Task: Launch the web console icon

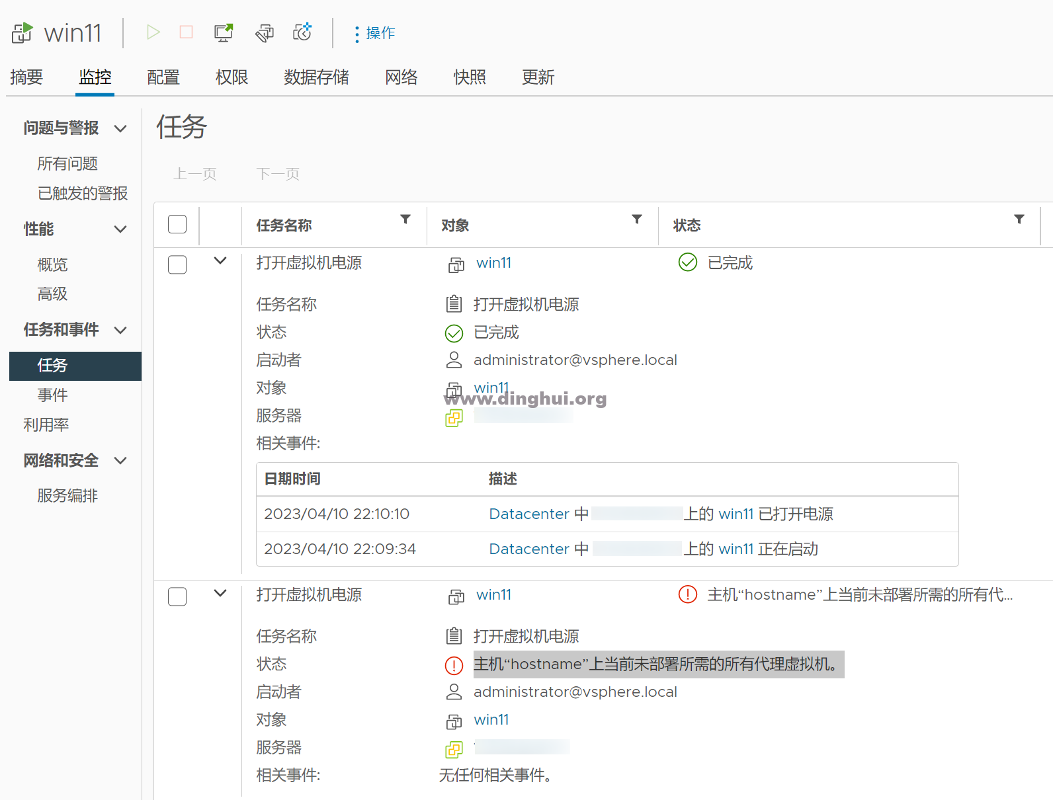Action: [224, 32]
